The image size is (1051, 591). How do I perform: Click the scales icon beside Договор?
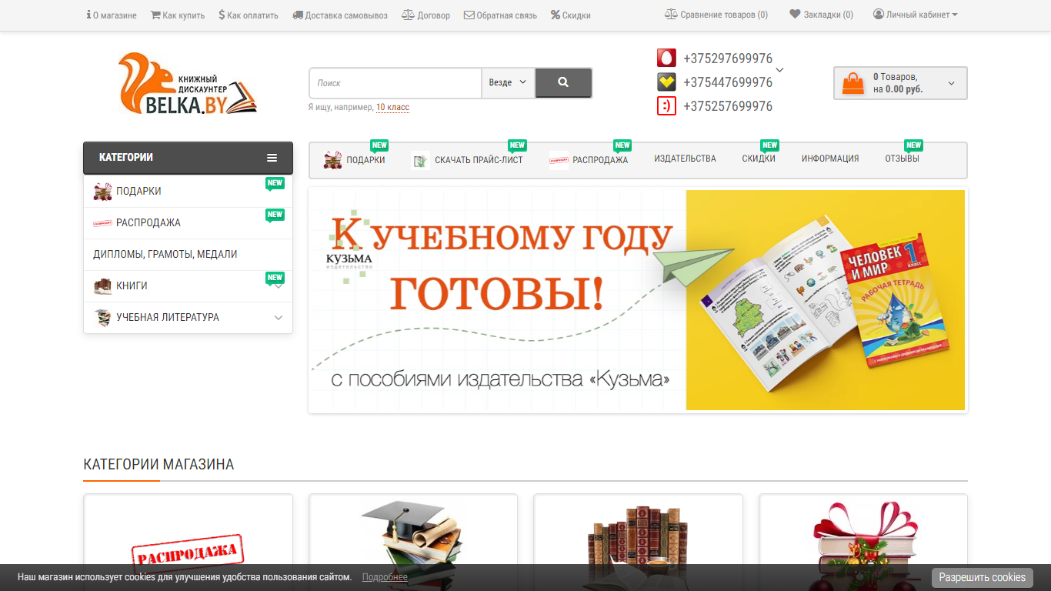click(x=408, y=15)
